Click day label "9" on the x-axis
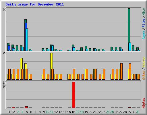The image size is (147, 115). [44, 112]
